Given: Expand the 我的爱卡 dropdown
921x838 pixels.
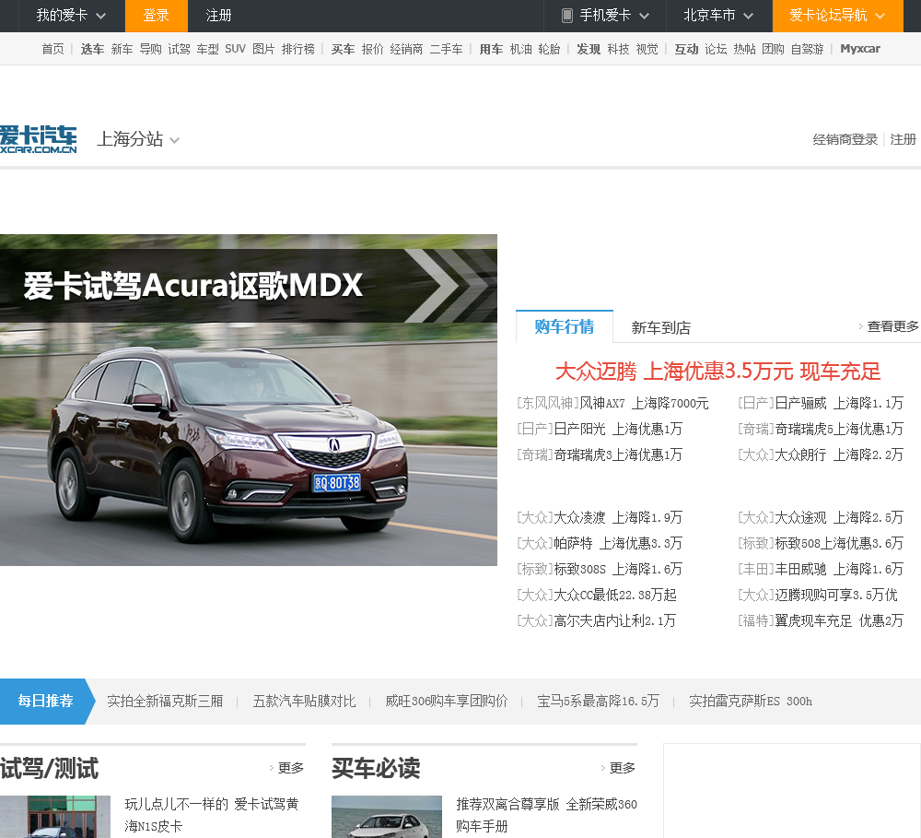Looking at the screenshot, I should point(71,16).
